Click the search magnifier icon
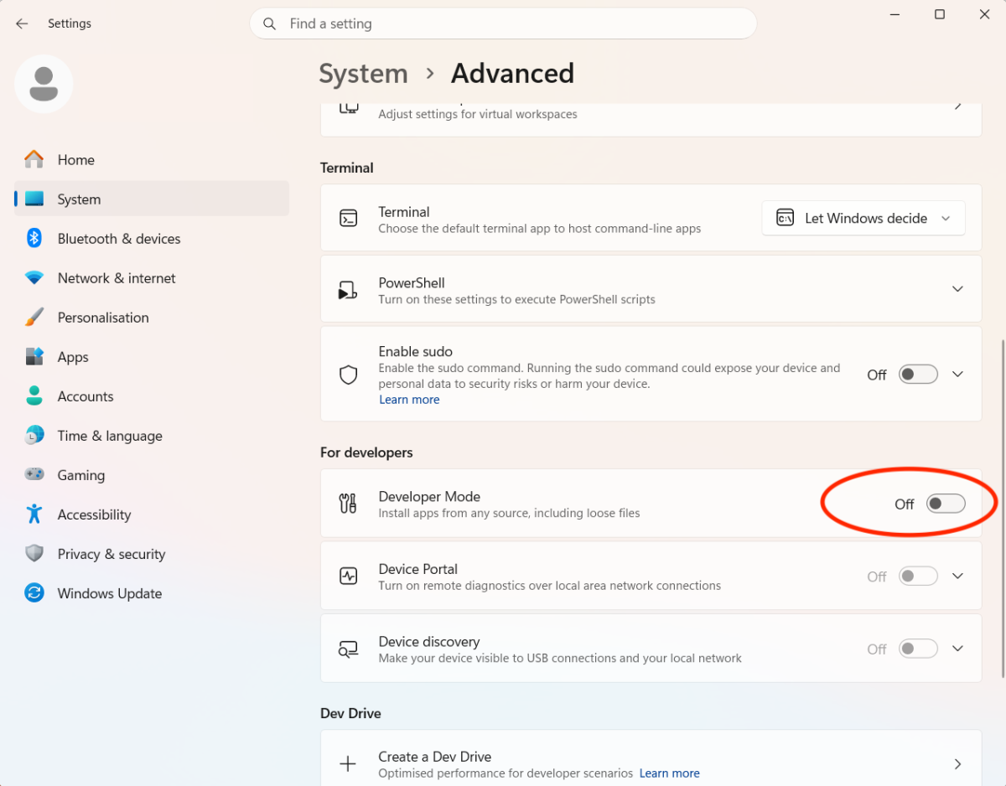The height and width of the screenshot is (786, 1006). pos(269,23)
